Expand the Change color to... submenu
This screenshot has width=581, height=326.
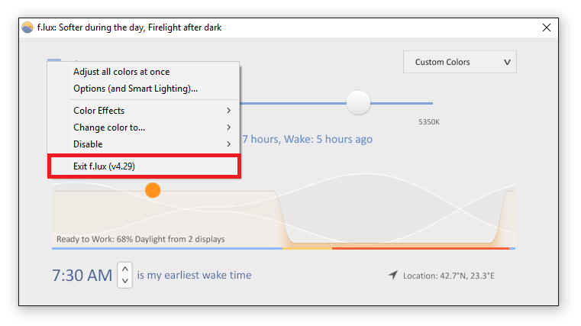click(x=152, y=127)
